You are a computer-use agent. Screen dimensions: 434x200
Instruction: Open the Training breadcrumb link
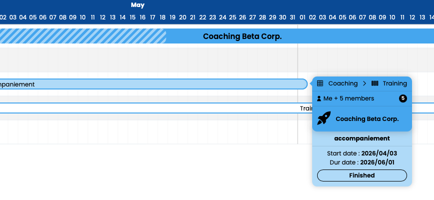pos(395,83)
